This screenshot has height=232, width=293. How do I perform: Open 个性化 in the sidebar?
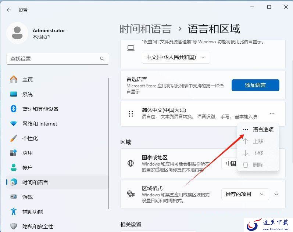pyautogui.click(x=57, y=138)
